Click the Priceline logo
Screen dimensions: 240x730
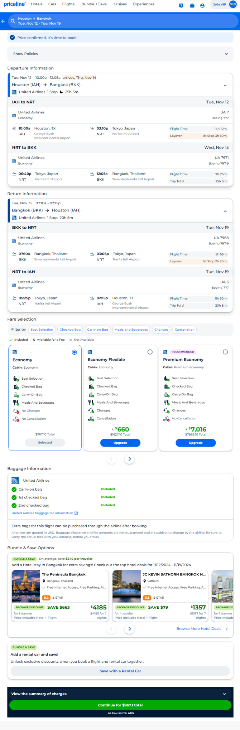tap(15, 4)
